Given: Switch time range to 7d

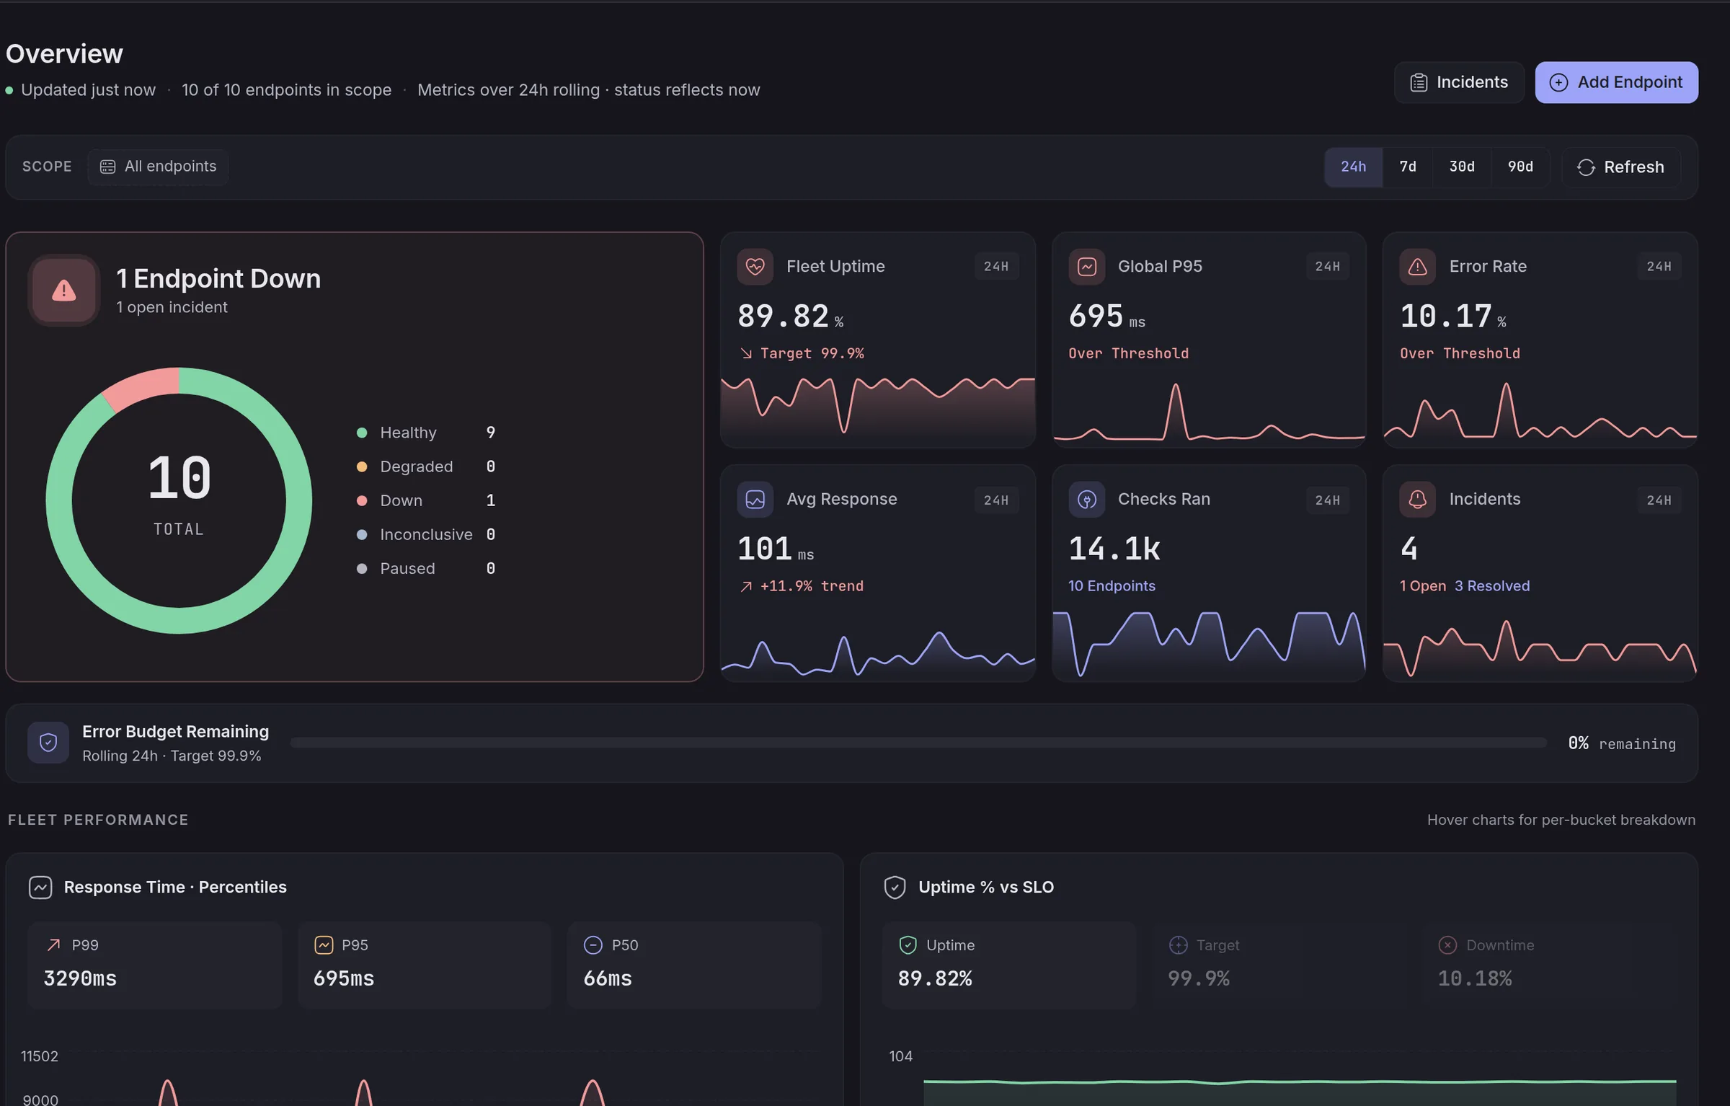Looking at the screenshot, I should tap(1407, 167).
